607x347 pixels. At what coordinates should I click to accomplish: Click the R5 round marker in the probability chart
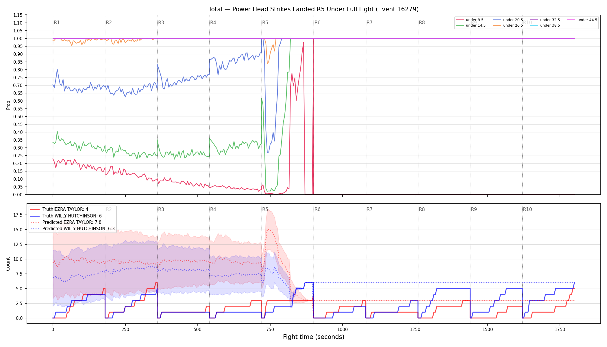[x=265, y=23]
